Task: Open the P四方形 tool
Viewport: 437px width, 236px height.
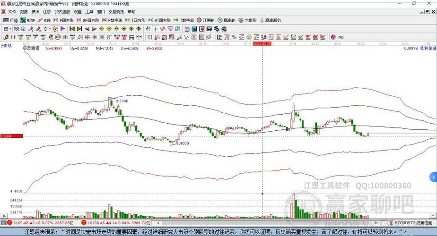Action: 63,20
